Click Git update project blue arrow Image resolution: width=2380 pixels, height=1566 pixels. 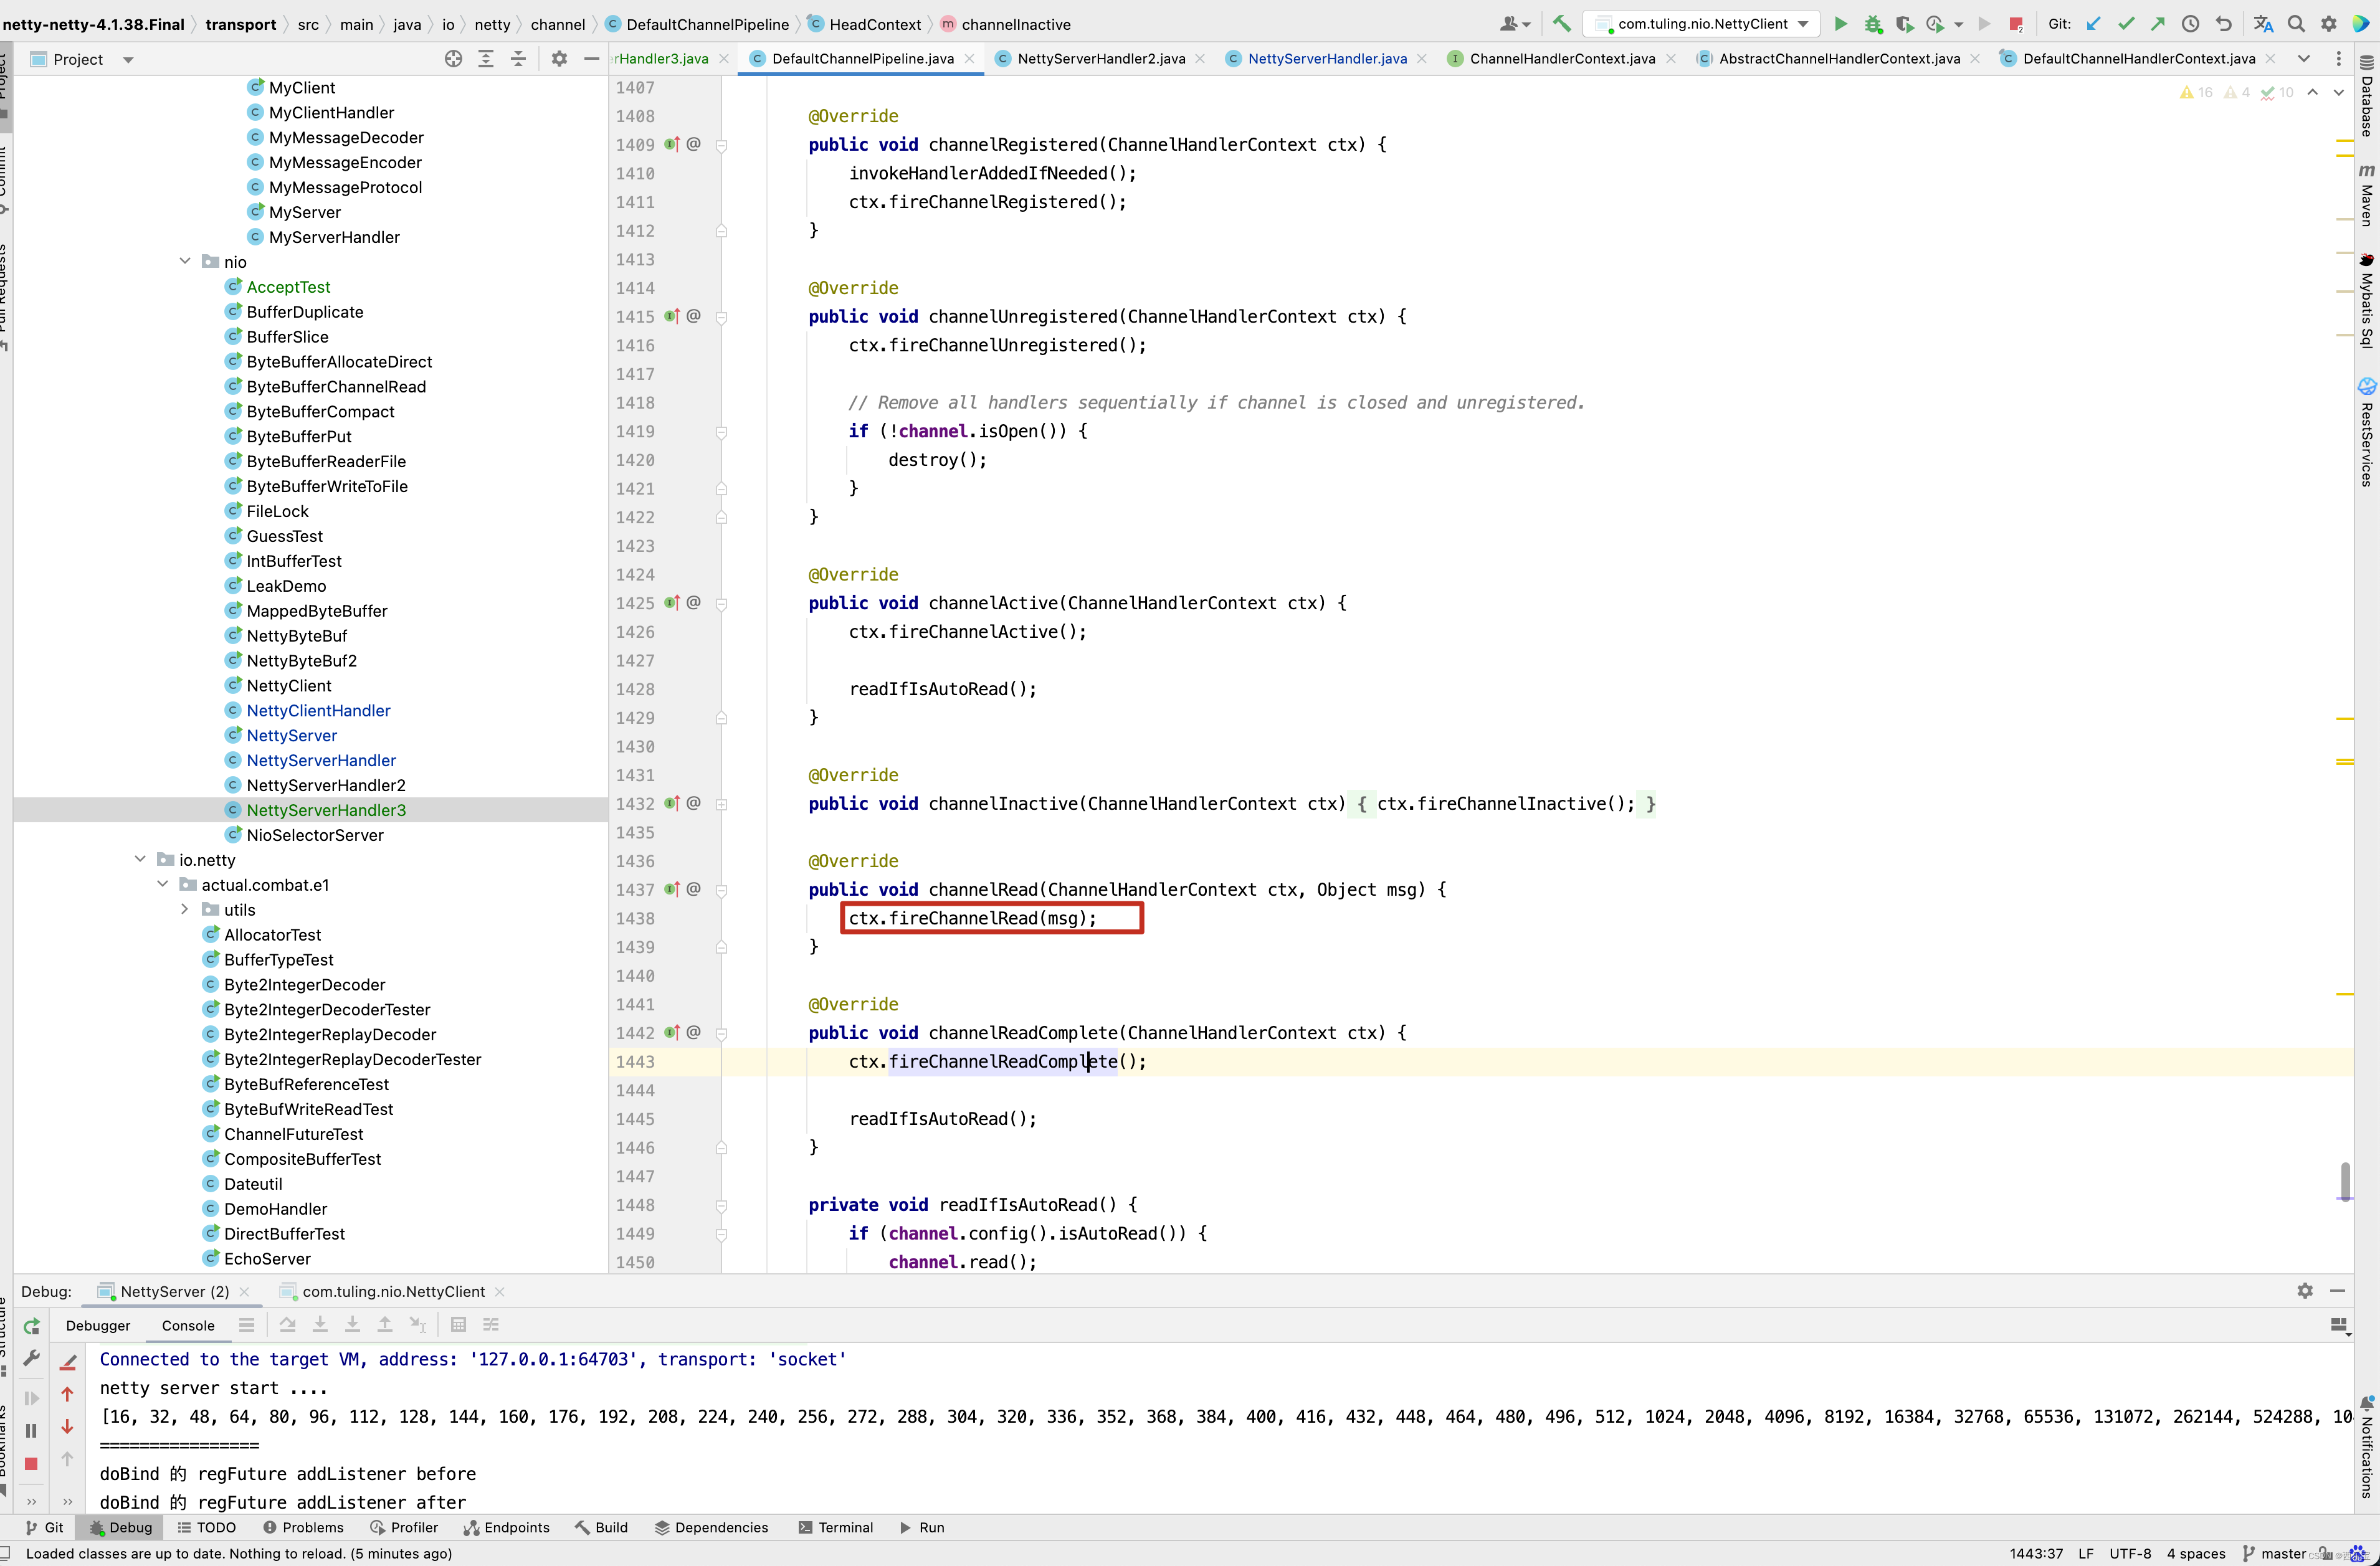[x=2093, y=24]
